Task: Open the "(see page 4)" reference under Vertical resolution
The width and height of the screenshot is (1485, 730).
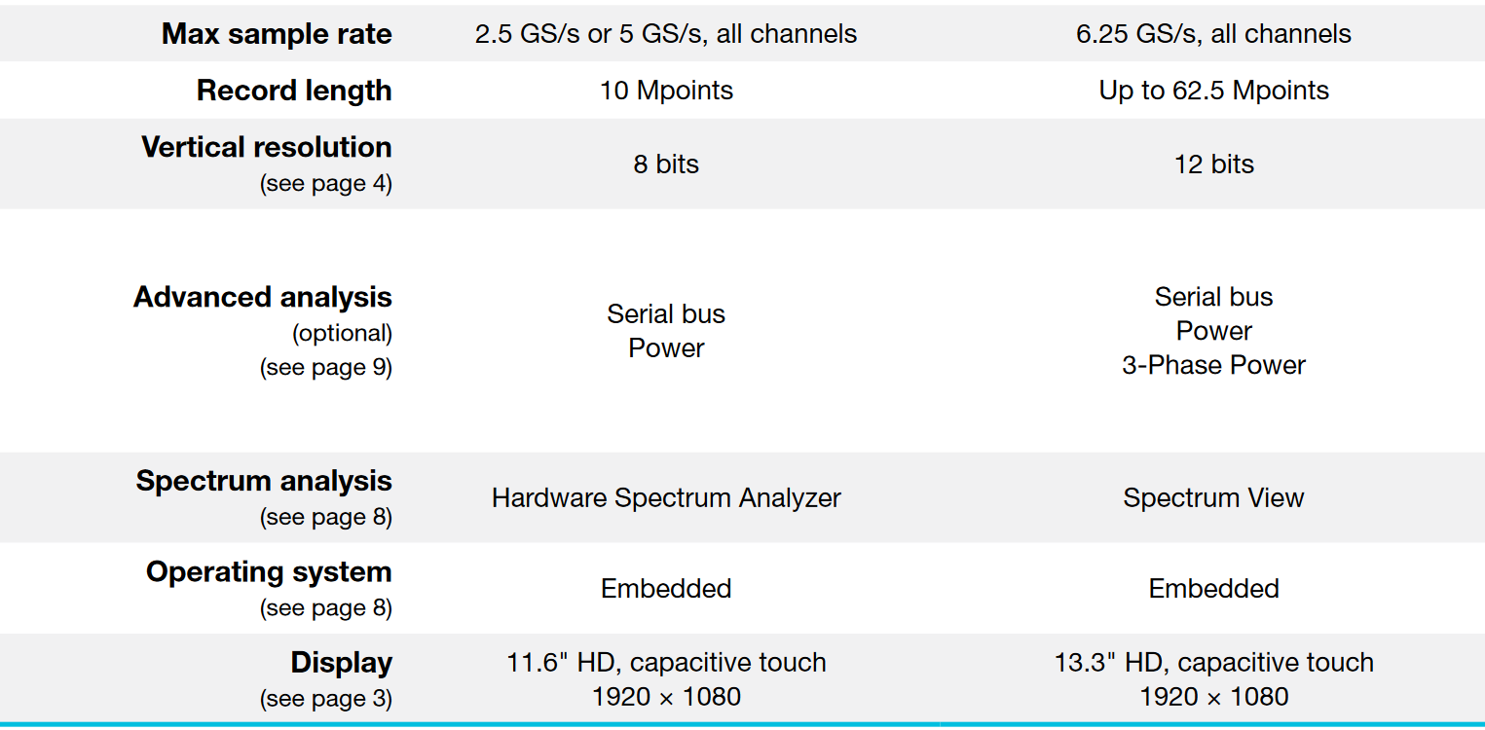Action: coord(326,184)
